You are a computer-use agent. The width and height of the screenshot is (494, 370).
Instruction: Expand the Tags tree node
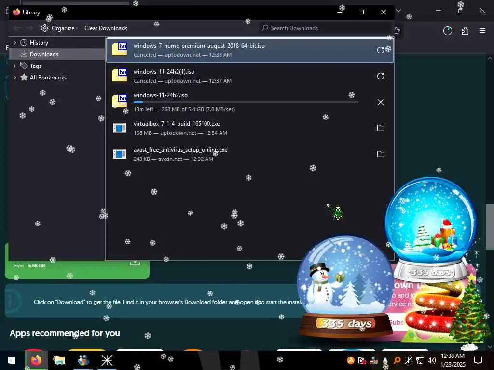click(x=14, y=66)
